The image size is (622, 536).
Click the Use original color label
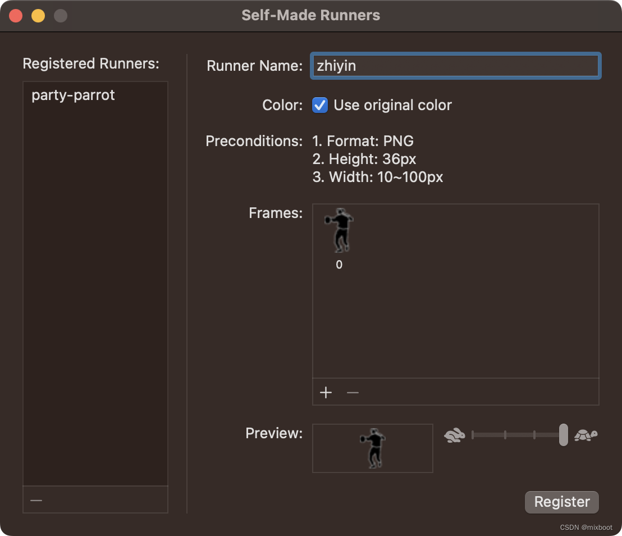click(393, 105)
